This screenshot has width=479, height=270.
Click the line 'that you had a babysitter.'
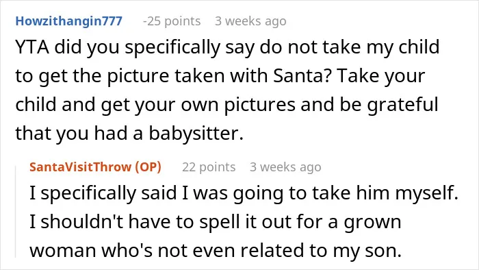click(x=129, y=133)
